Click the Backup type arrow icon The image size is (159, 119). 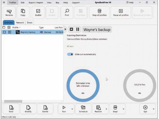click(x=42, y=32)
